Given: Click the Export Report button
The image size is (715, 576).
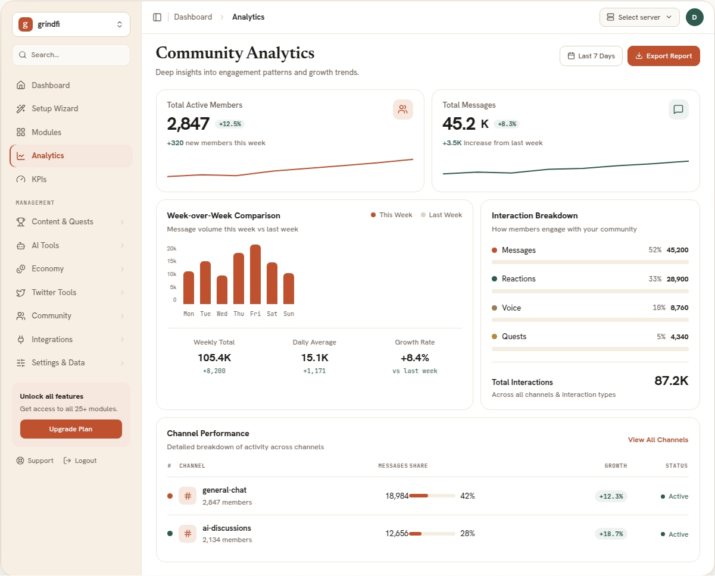Looking at the screenshot, I should click(x=664, y=56).
